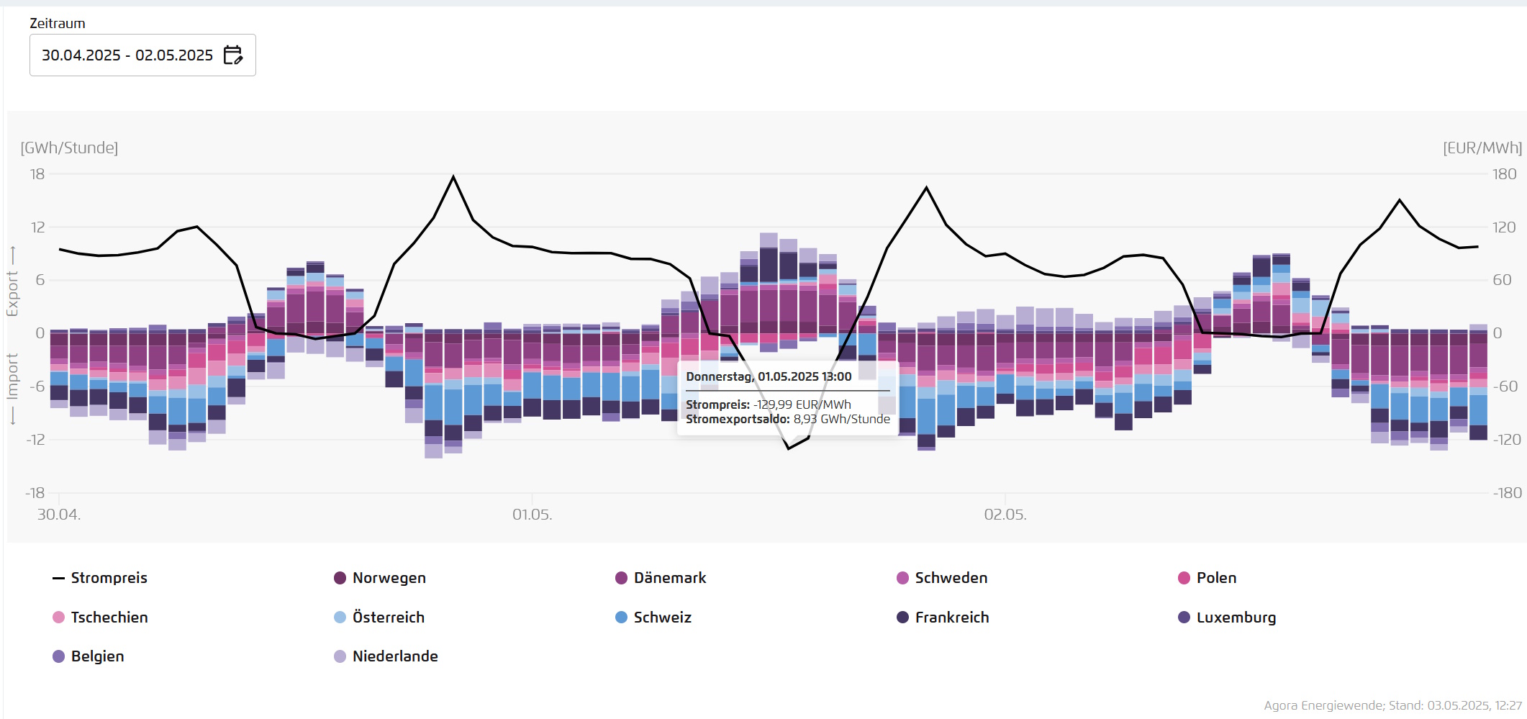The image size is (1527, 719).
Task: Toggle Strompreis line in legend
Action: click(x=109, y=578)
